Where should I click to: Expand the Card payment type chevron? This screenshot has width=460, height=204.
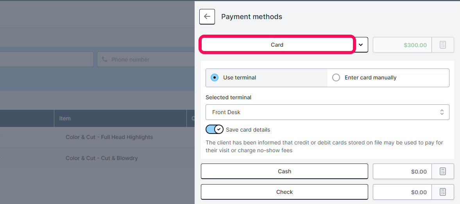(x=361, y=45)
